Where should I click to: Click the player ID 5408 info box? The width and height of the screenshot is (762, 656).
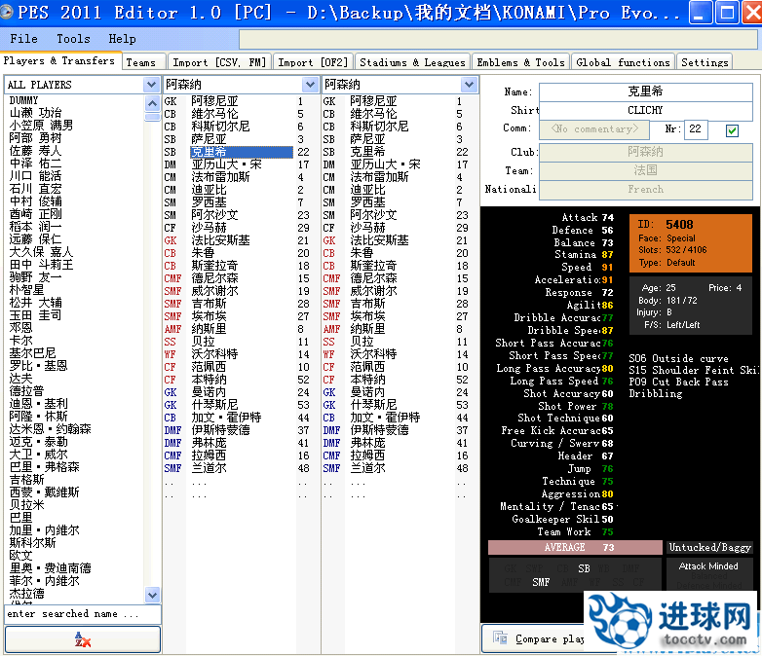[691, 243]
